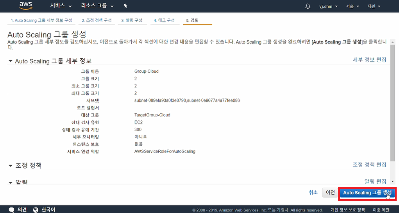Click the feedback speech bubble icon
This screenshot has width=399, height=213.
pos(12,210)
